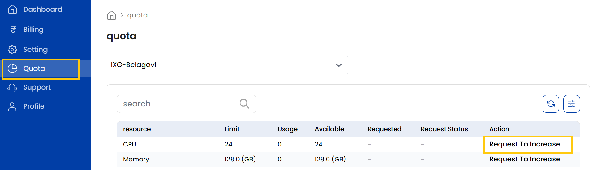Click the quota breadcrumb link

pyautogui.click(x=137, y=15)
